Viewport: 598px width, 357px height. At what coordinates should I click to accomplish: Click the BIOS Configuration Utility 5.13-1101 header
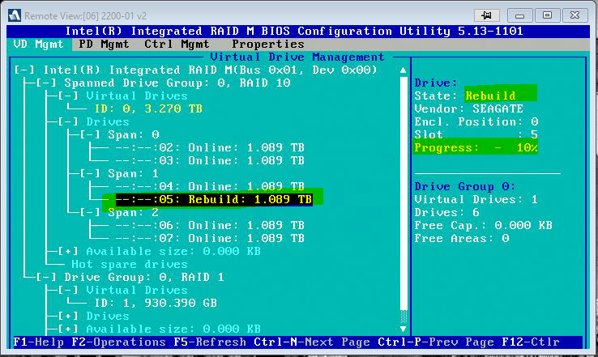coord(293,32)
